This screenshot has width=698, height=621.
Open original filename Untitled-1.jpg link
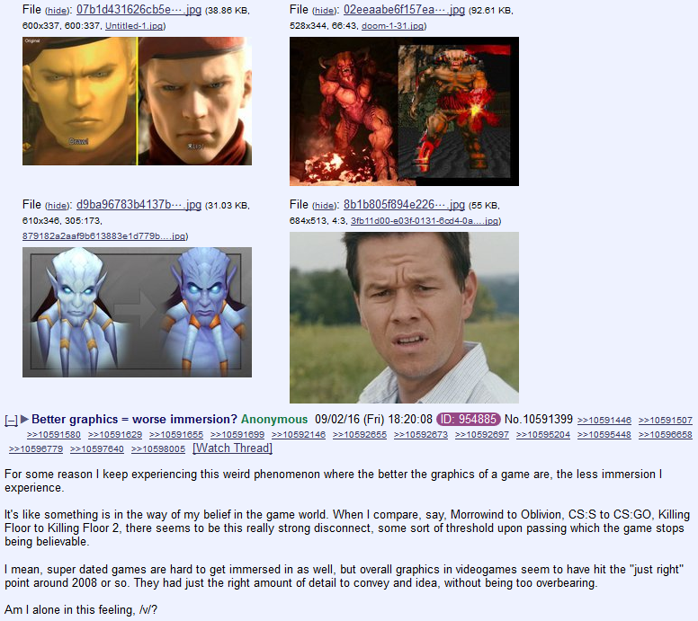134,26
